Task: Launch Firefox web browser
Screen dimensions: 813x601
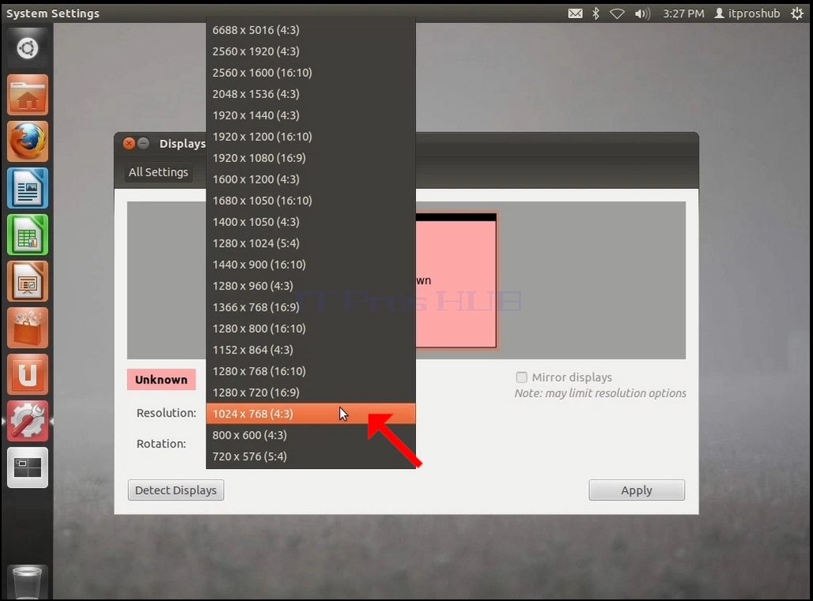Action: pos(28,142)
